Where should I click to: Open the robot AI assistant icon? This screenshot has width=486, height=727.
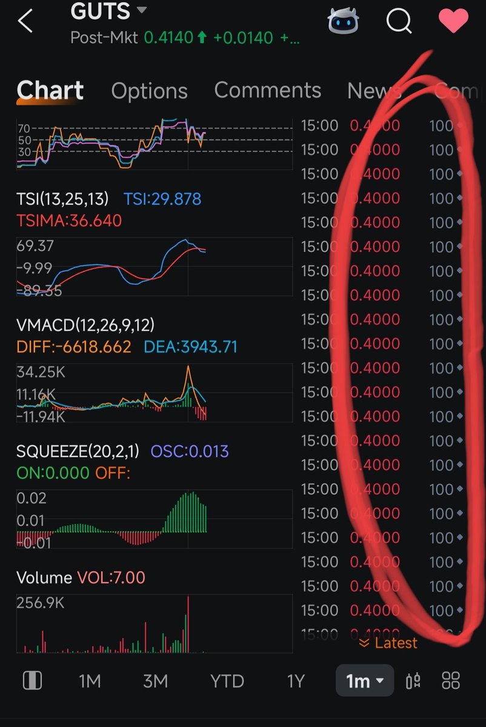[x=344, y=21]
